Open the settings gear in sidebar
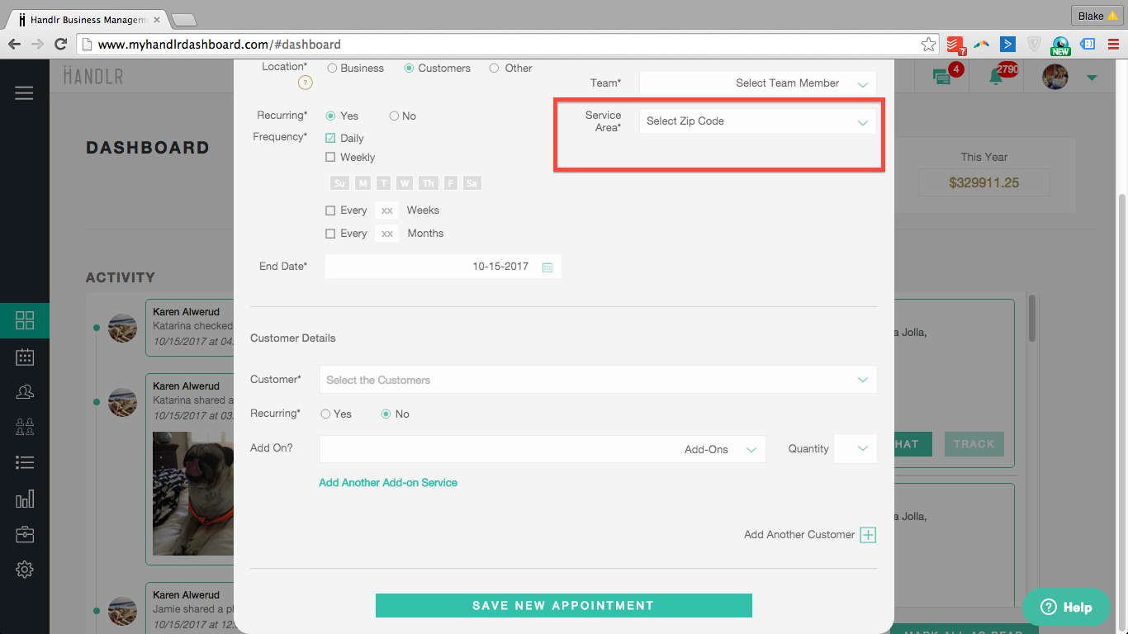Image resolution: width=1128 pixels, height=634 pixels. (25, 570)
